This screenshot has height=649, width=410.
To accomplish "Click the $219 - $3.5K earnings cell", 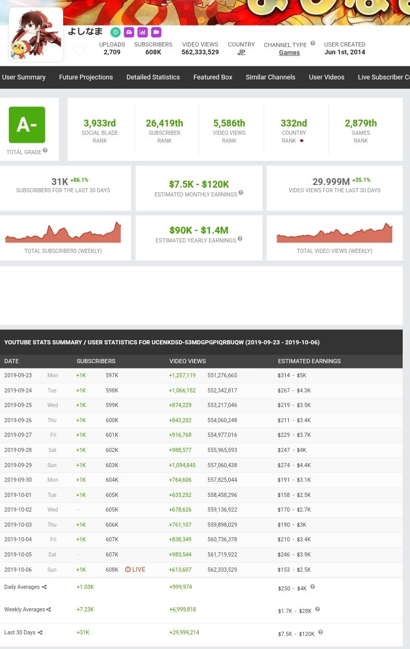I will coord(294,405).
